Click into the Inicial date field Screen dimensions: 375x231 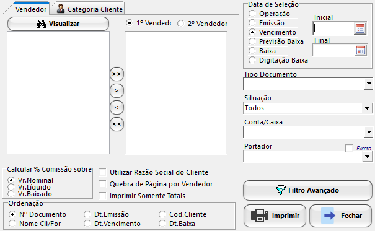pyautogui.click(x=333, y=28)
